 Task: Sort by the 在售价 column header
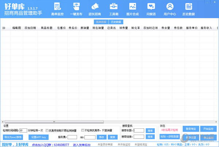pos(61,28)
